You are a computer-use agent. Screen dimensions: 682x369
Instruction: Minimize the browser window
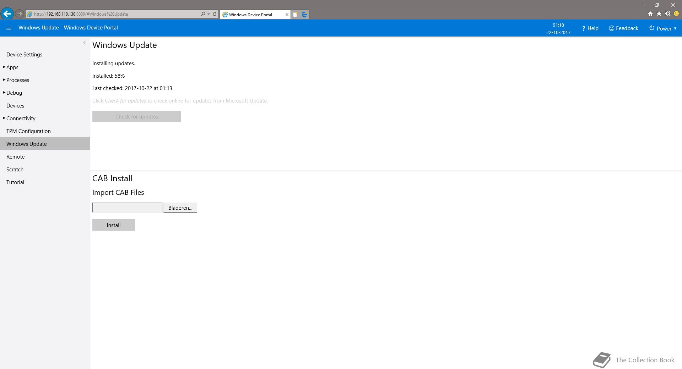click(x=641, y=5)
